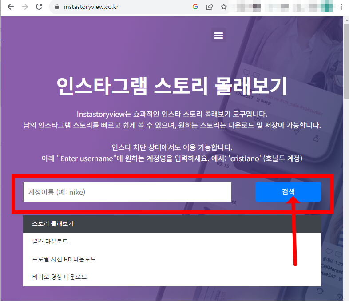Click the account name input field
The height and width of the screenshot is (301, 349).
[x=127, y=192]
